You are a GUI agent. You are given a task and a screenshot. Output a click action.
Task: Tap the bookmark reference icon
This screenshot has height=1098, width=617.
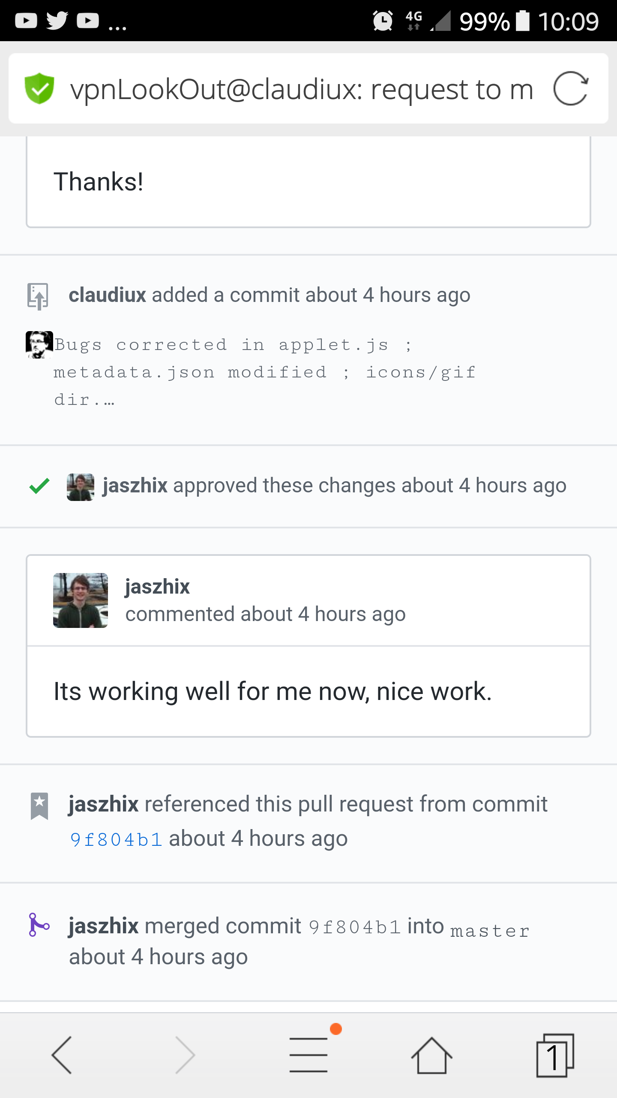(39, 806)
